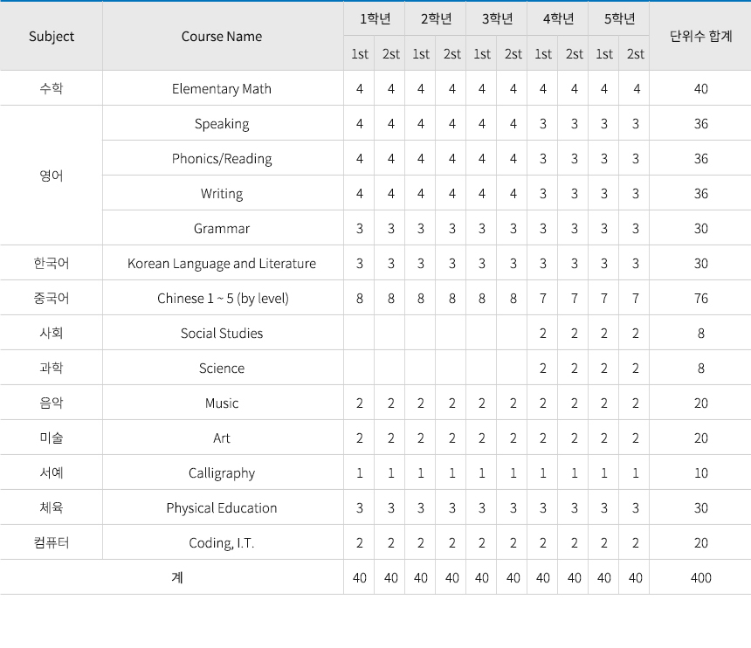751x648 pixels.
Task: Click the 단위수 합계 header
Action: click(x=700, y=37)
